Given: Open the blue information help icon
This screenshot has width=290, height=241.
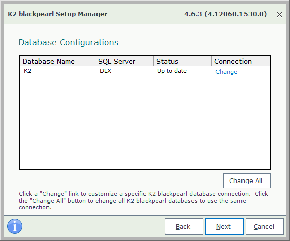Looking at the screenshot, I should 15,226.
